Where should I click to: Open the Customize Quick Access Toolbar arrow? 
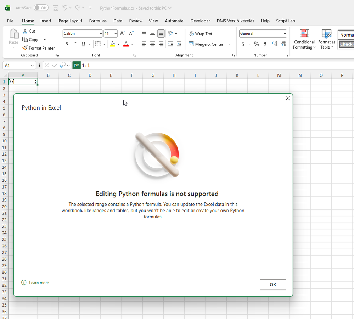tap(90, 8)
